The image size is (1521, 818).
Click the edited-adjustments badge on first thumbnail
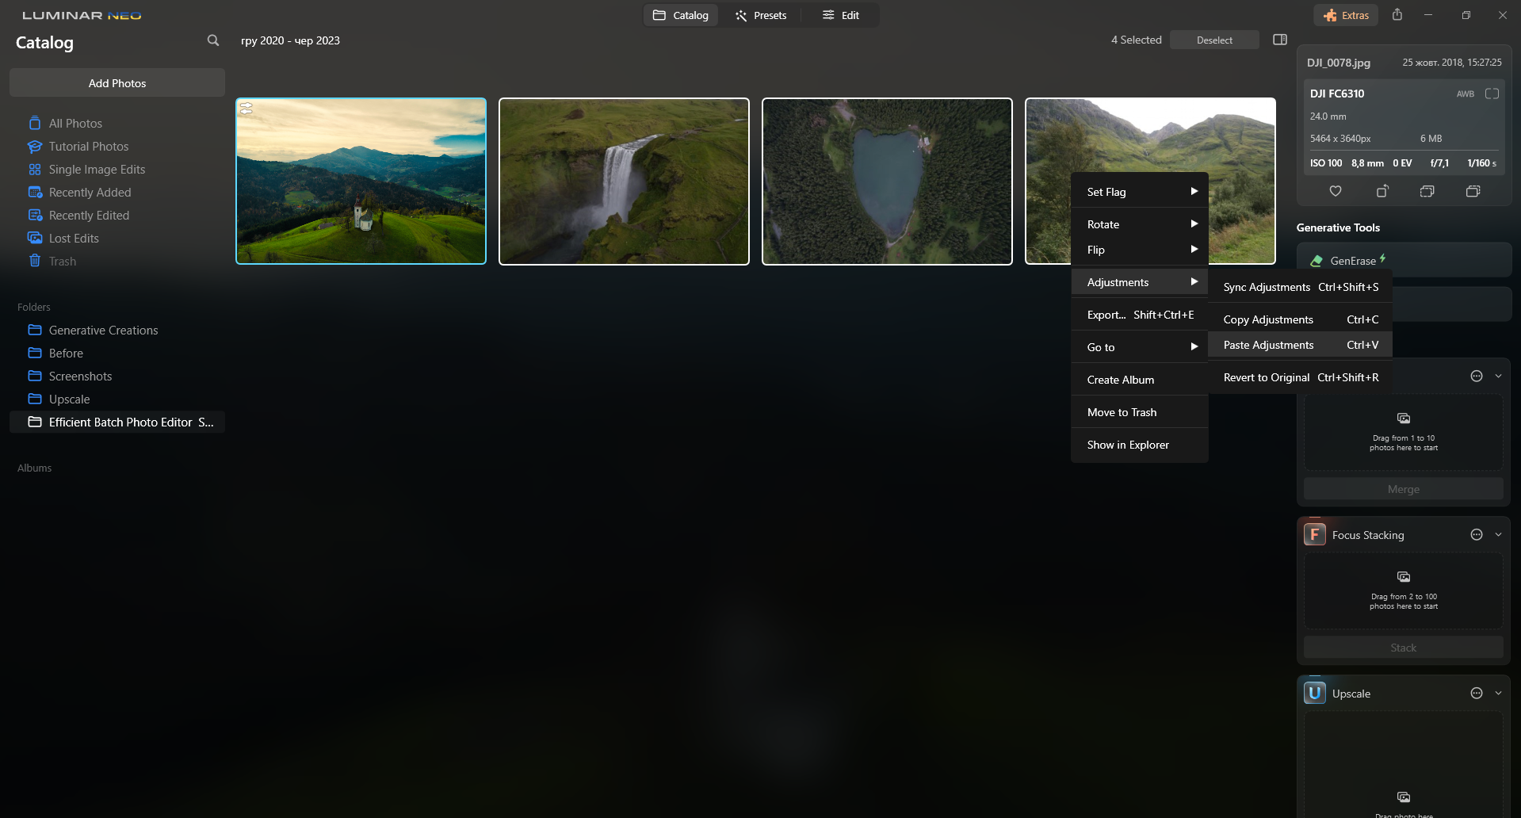(x=246, y=109)
